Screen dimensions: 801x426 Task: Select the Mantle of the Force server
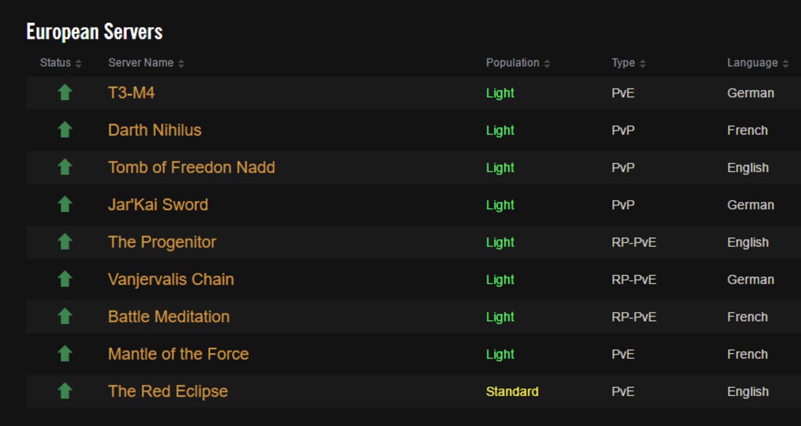click(x=178, y=355)
